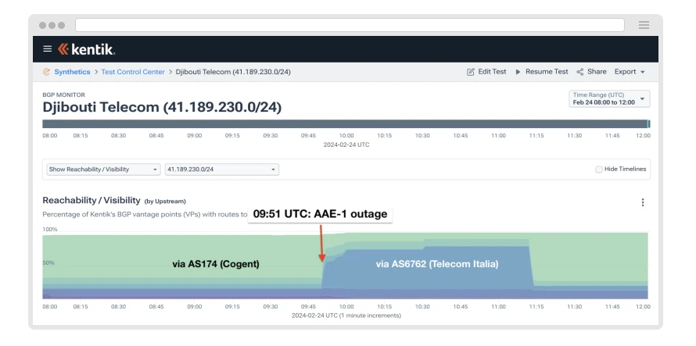
Task: Click the Djibouti Telecom breadcrumb text
Action: coord(233,72)
